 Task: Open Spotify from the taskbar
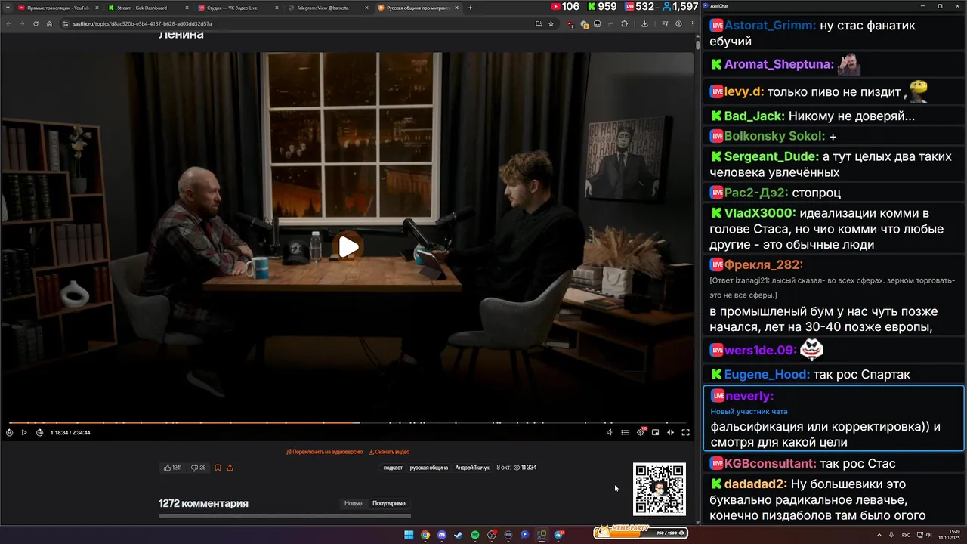coord(475,535)
